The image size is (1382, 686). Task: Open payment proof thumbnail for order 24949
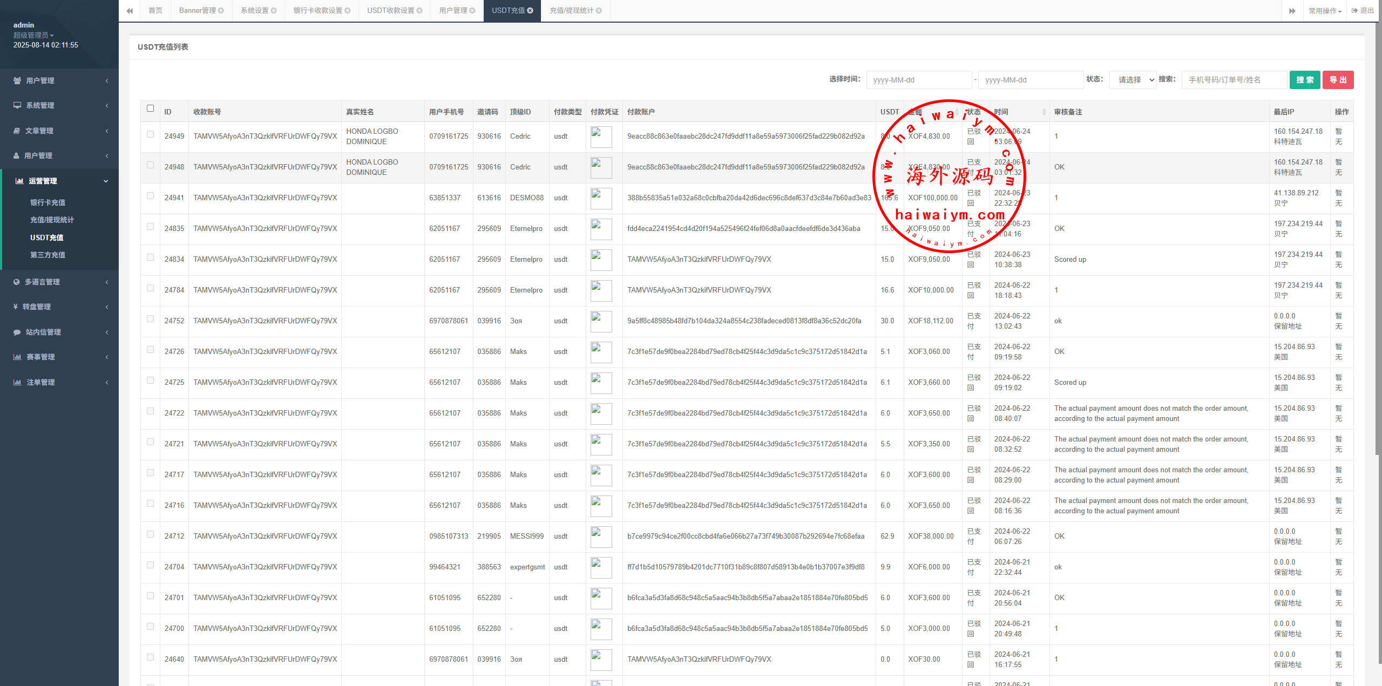coord(601,137)
